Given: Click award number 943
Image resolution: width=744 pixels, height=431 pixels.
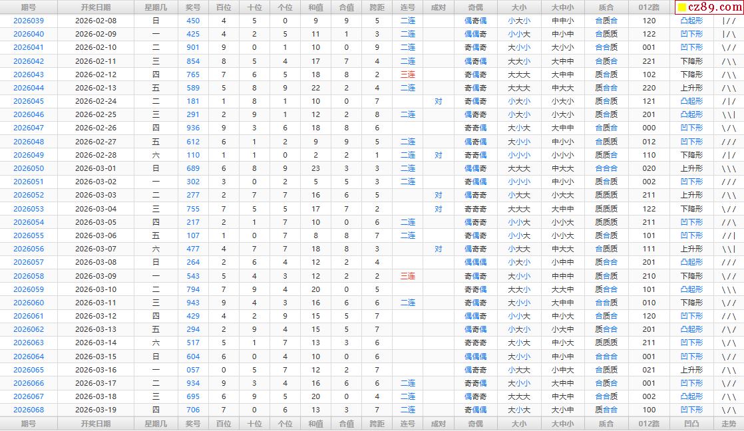Looking at the screenshot, I should tap(193, 303).
